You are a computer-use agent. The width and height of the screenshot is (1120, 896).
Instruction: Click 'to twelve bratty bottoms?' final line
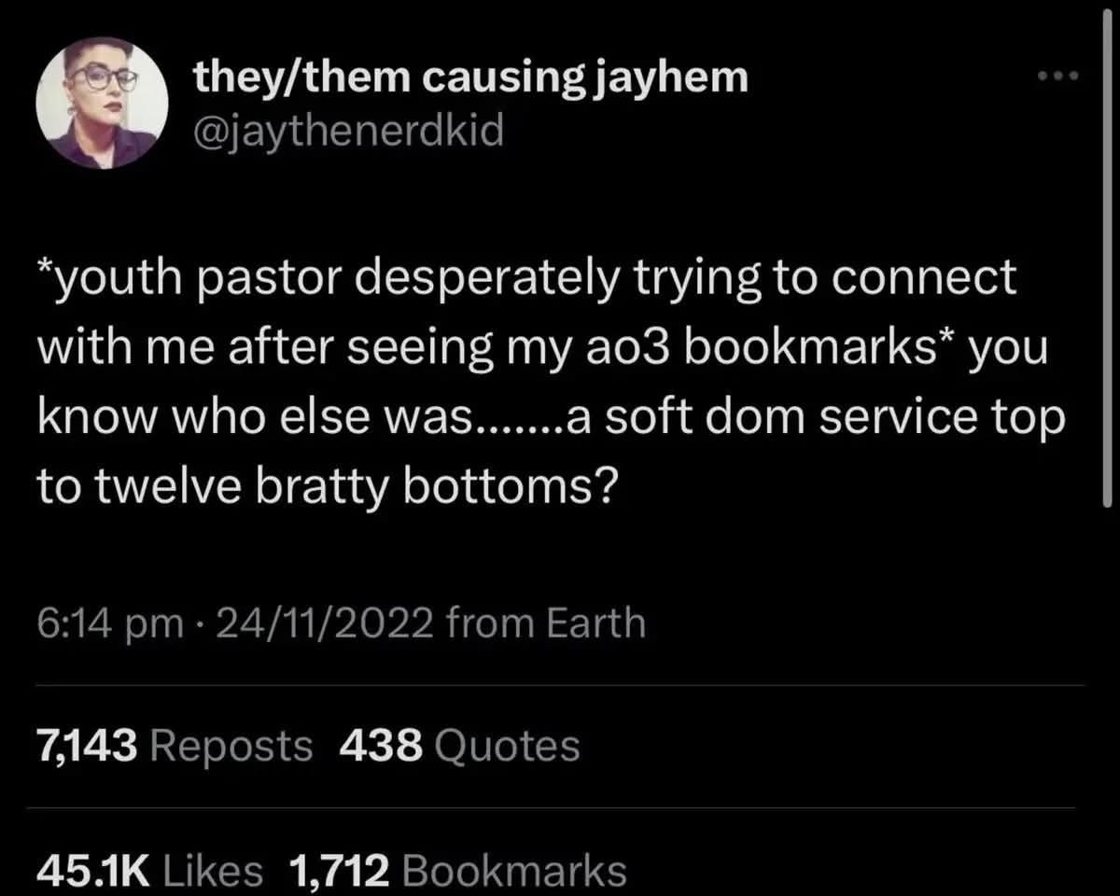coord(325,486)
